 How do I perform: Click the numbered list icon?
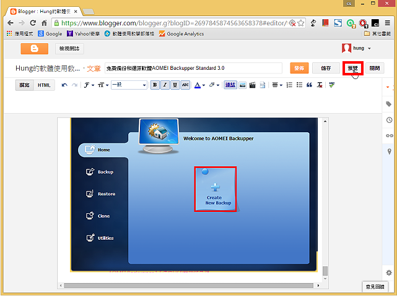click(289, 85)
